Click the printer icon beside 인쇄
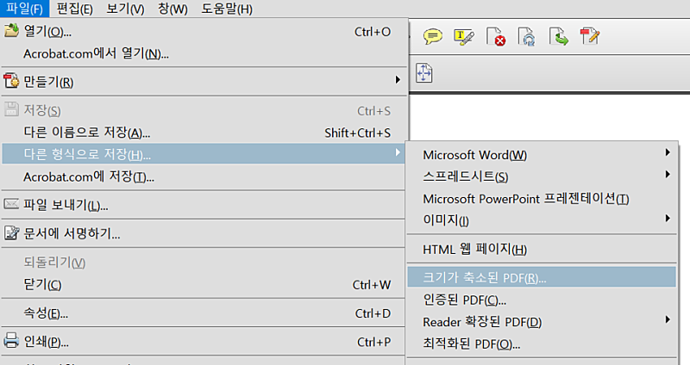The width and height of the screenshot is (690, 365). tap(11, 341)
